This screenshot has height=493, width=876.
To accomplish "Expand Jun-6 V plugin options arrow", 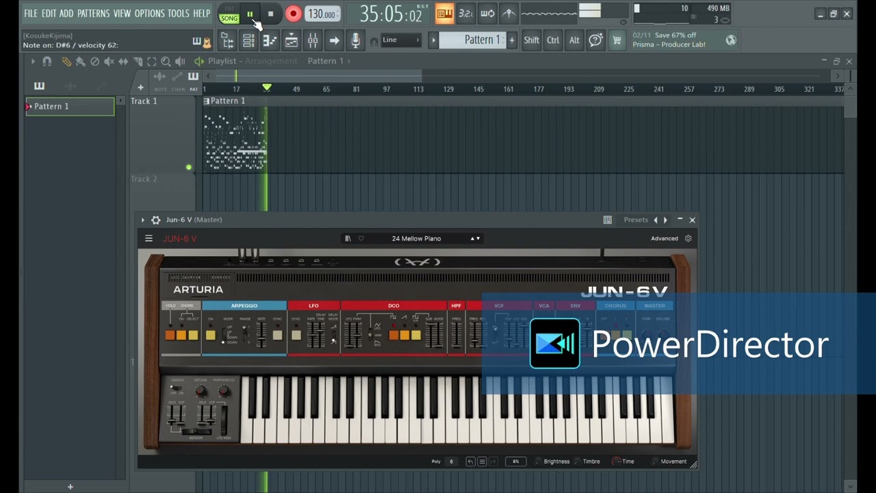I will 142,220.
